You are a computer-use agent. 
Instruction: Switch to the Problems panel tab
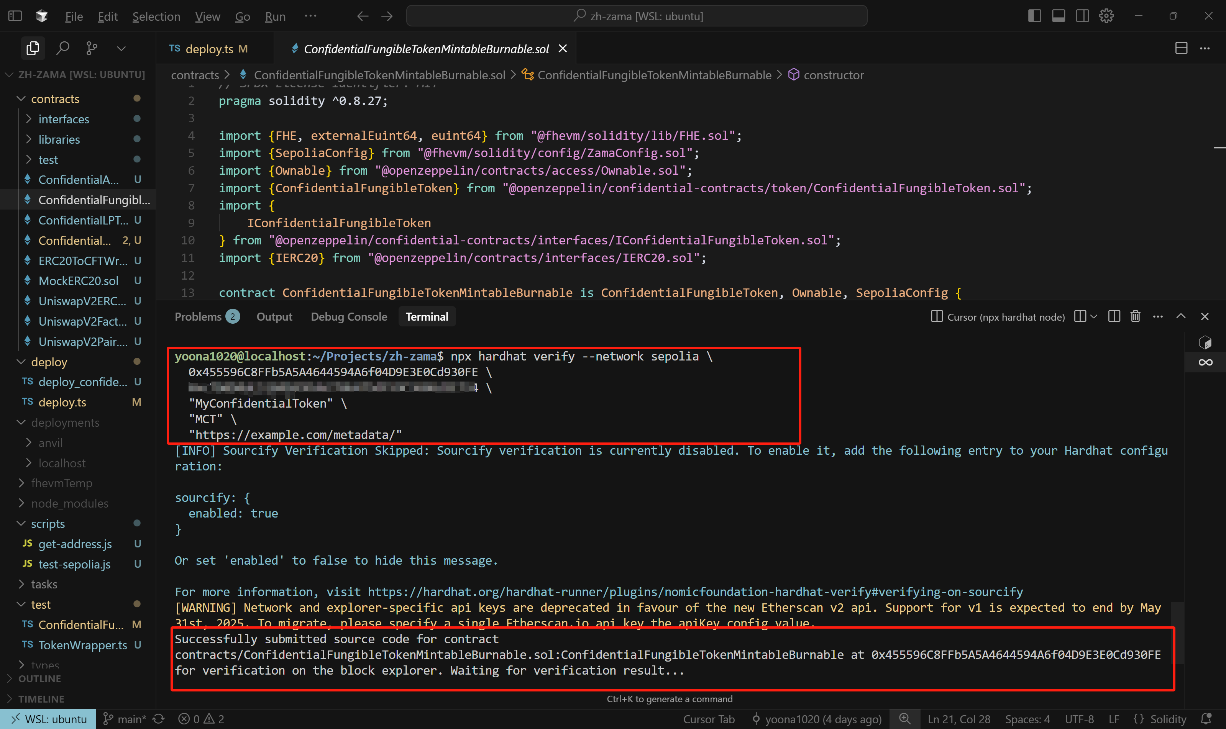207,317
